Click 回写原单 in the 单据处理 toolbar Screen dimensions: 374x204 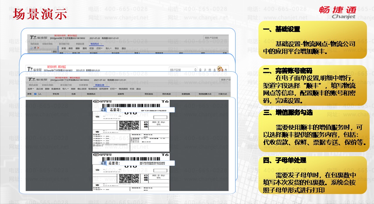(x=104, y=89)
